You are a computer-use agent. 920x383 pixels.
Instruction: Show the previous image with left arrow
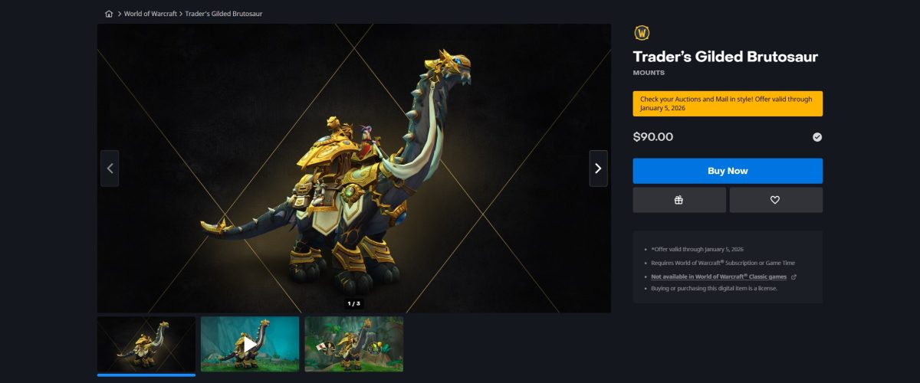click(110, 169)
